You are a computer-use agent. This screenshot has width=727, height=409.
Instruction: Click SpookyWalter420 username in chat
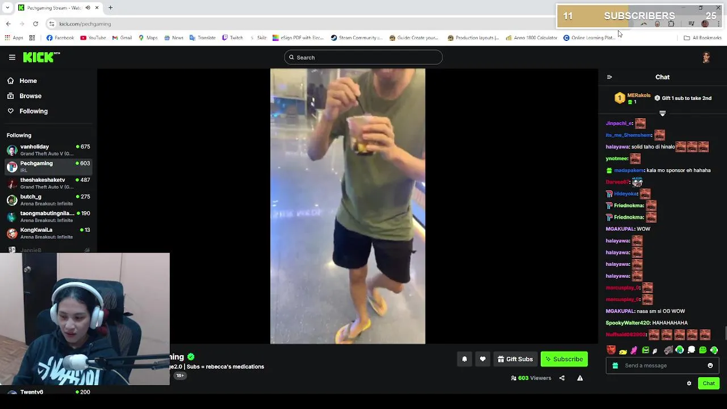[x=628, y=323]
